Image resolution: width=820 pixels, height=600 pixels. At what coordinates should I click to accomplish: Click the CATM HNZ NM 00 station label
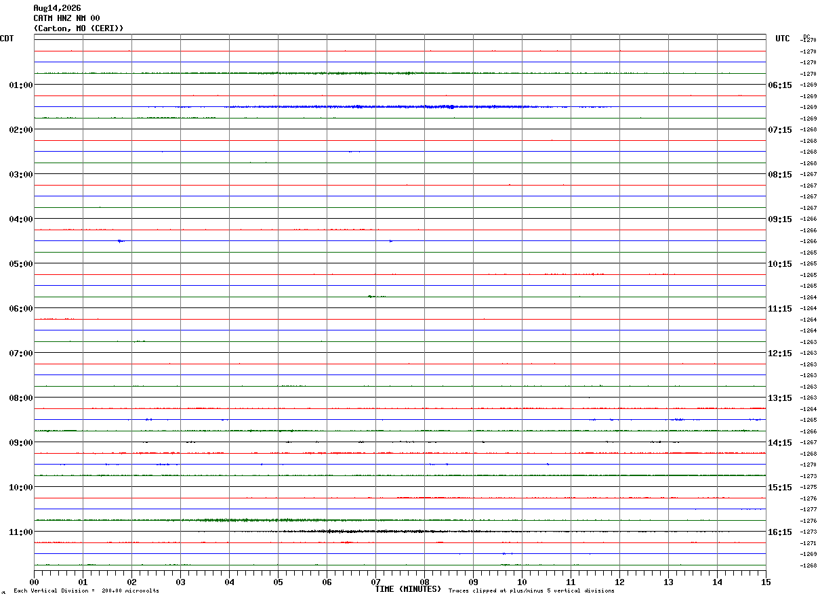click(66, 18)
